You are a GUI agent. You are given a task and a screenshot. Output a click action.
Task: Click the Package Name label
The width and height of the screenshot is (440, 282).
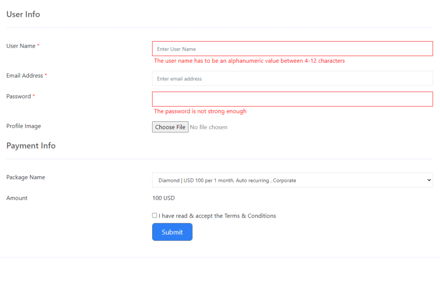tap(26, 177)
